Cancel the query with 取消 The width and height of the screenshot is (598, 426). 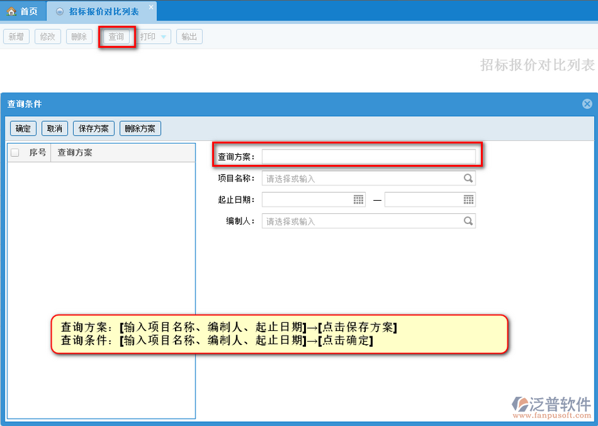pyautogui.click(x=55, y=128)
